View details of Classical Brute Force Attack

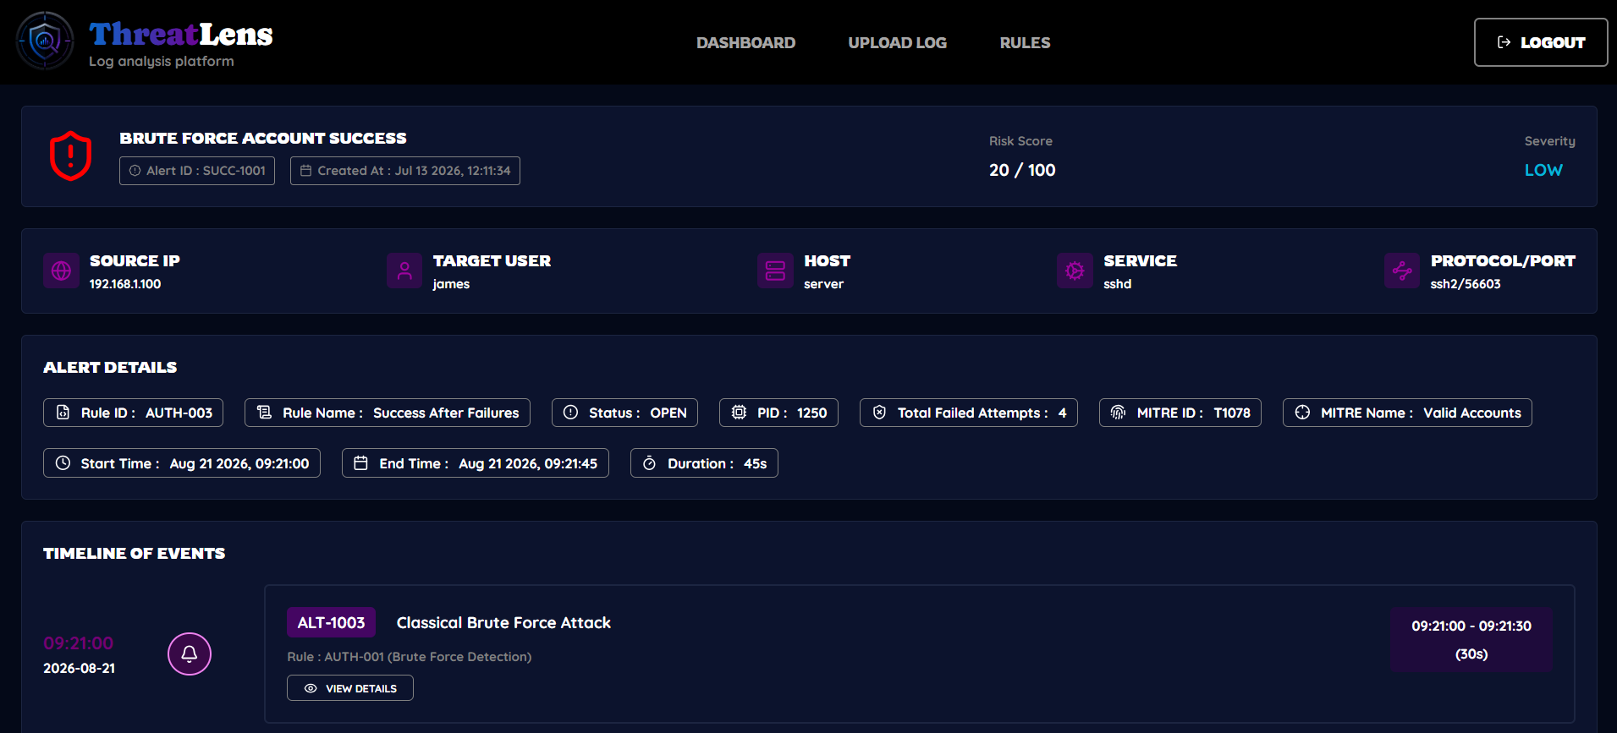click(x=350, y=688)
